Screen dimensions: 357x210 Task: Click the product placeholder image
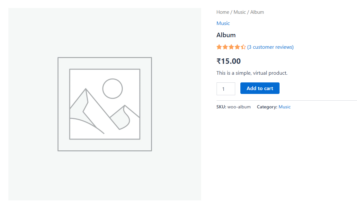tap(104, 104)
